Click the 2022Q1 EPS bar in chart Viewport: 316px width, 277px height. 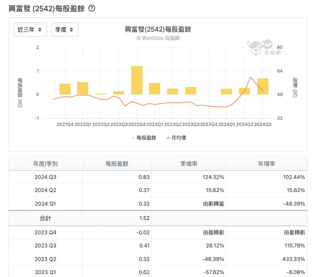pos(82,88)
